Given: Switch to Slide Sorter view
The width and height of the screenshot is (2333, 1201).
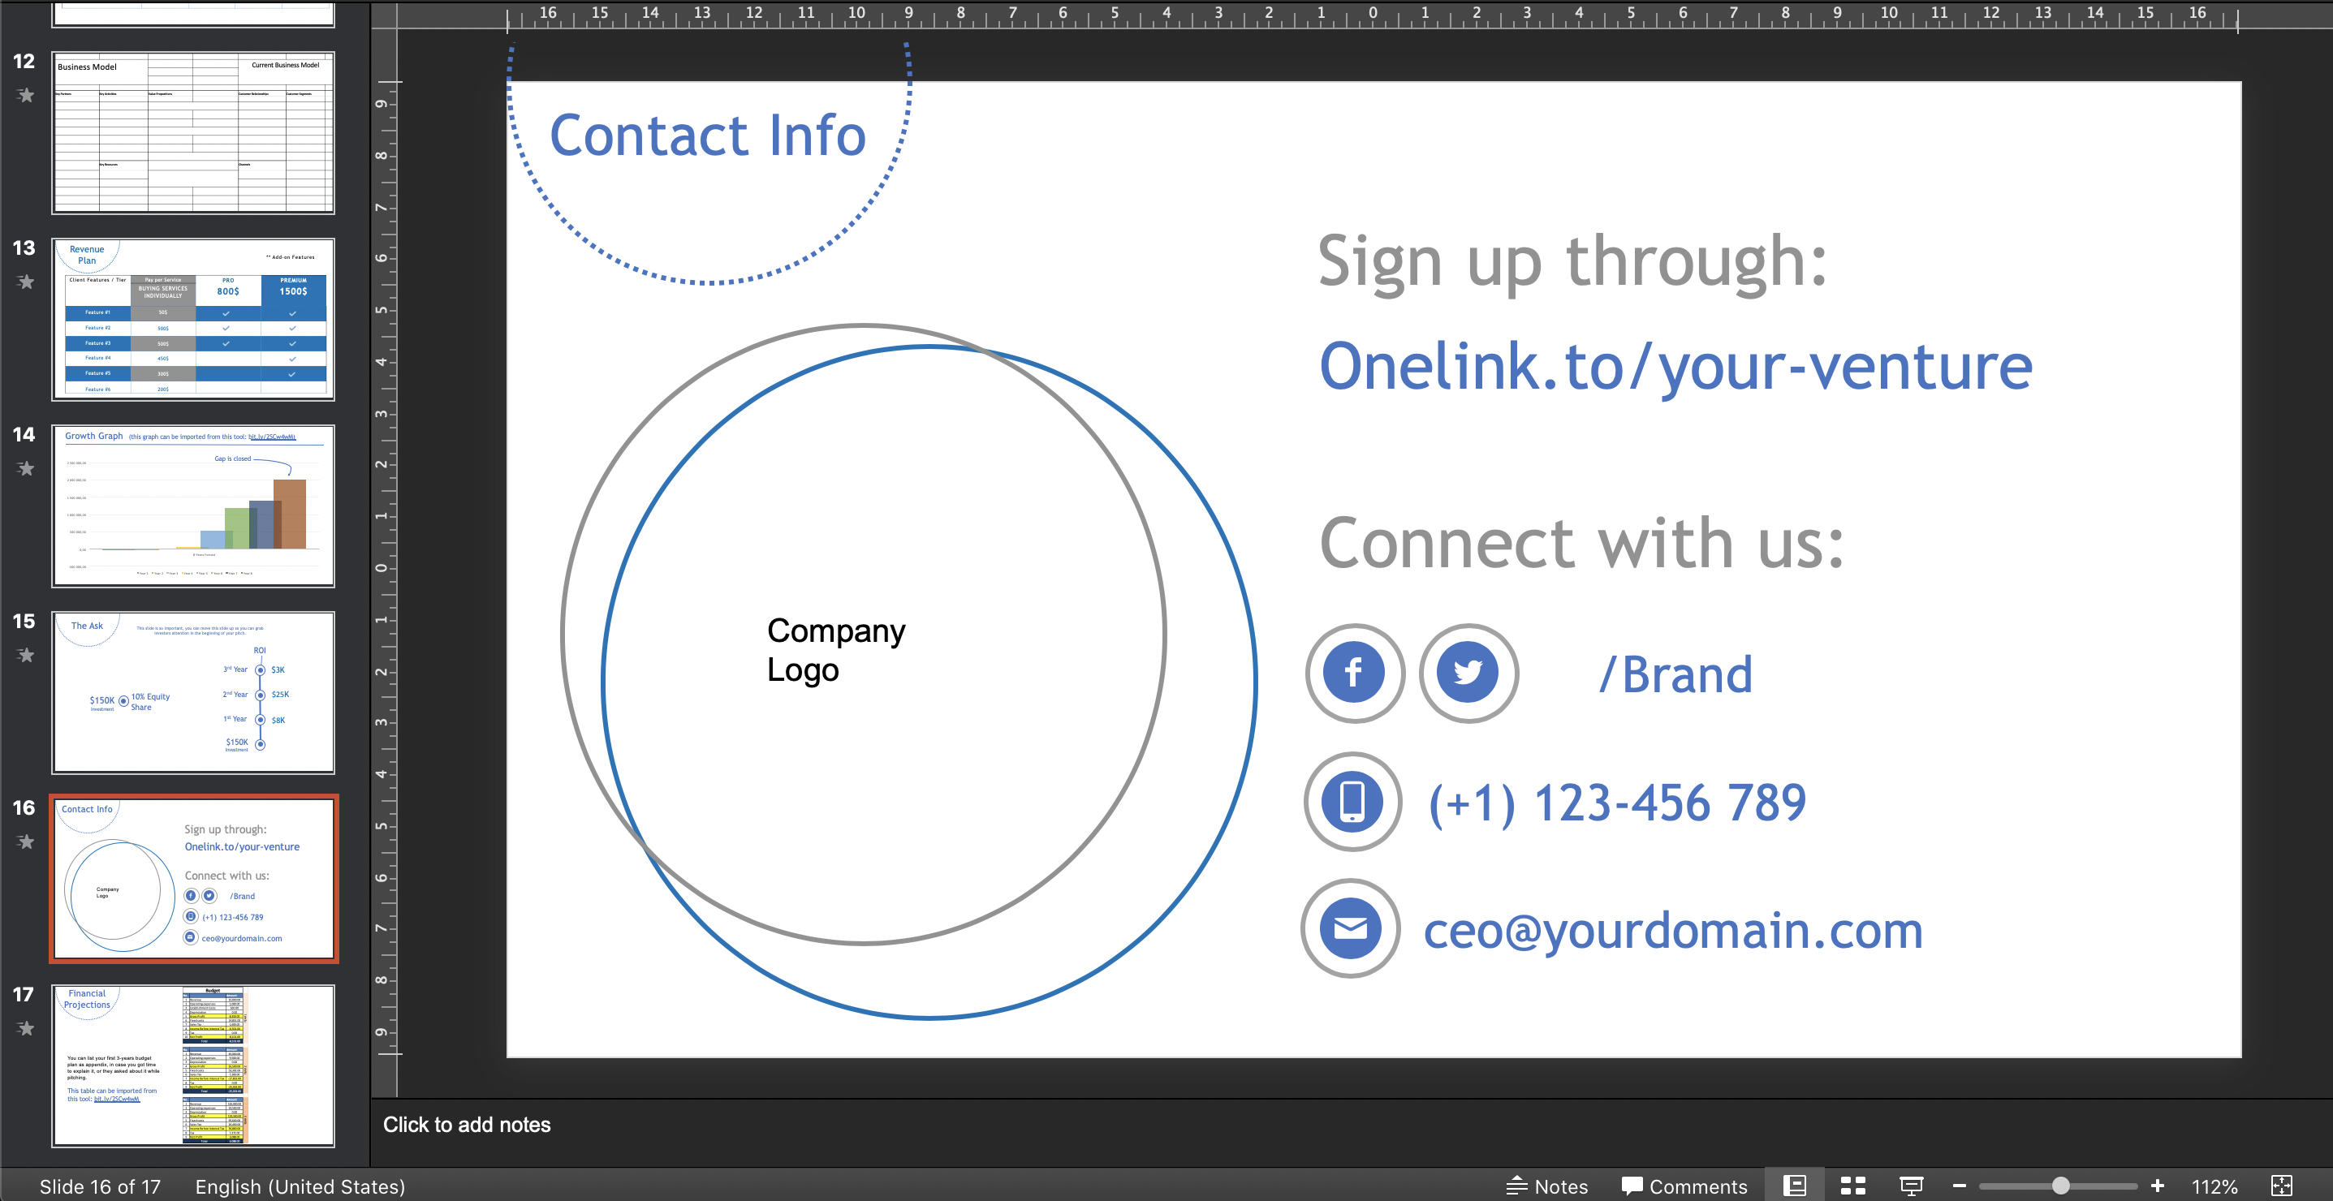Looking at the screenshot, I should pos(1853,1186).
